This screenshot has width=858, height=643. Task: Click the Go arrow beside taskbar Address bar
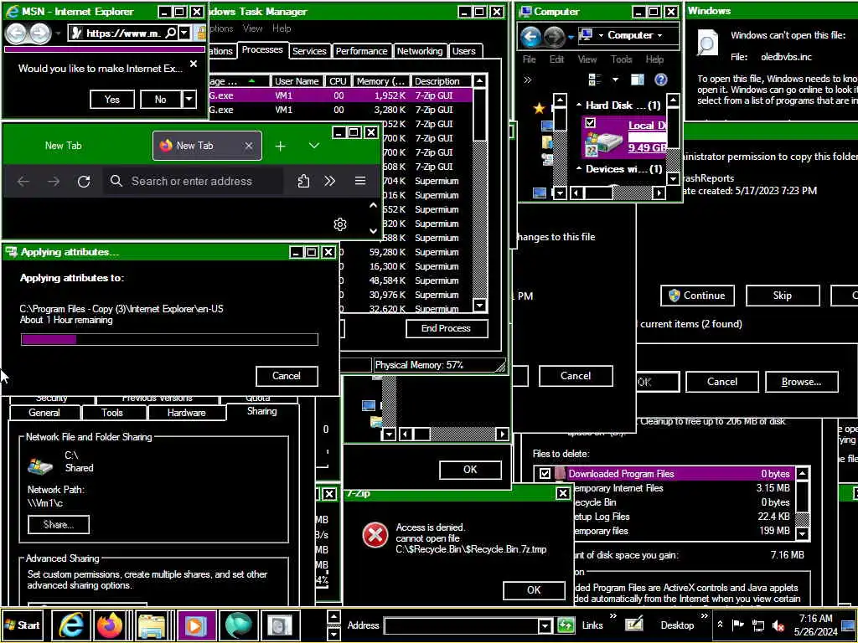pyautogui.click(x=566, y=625)
